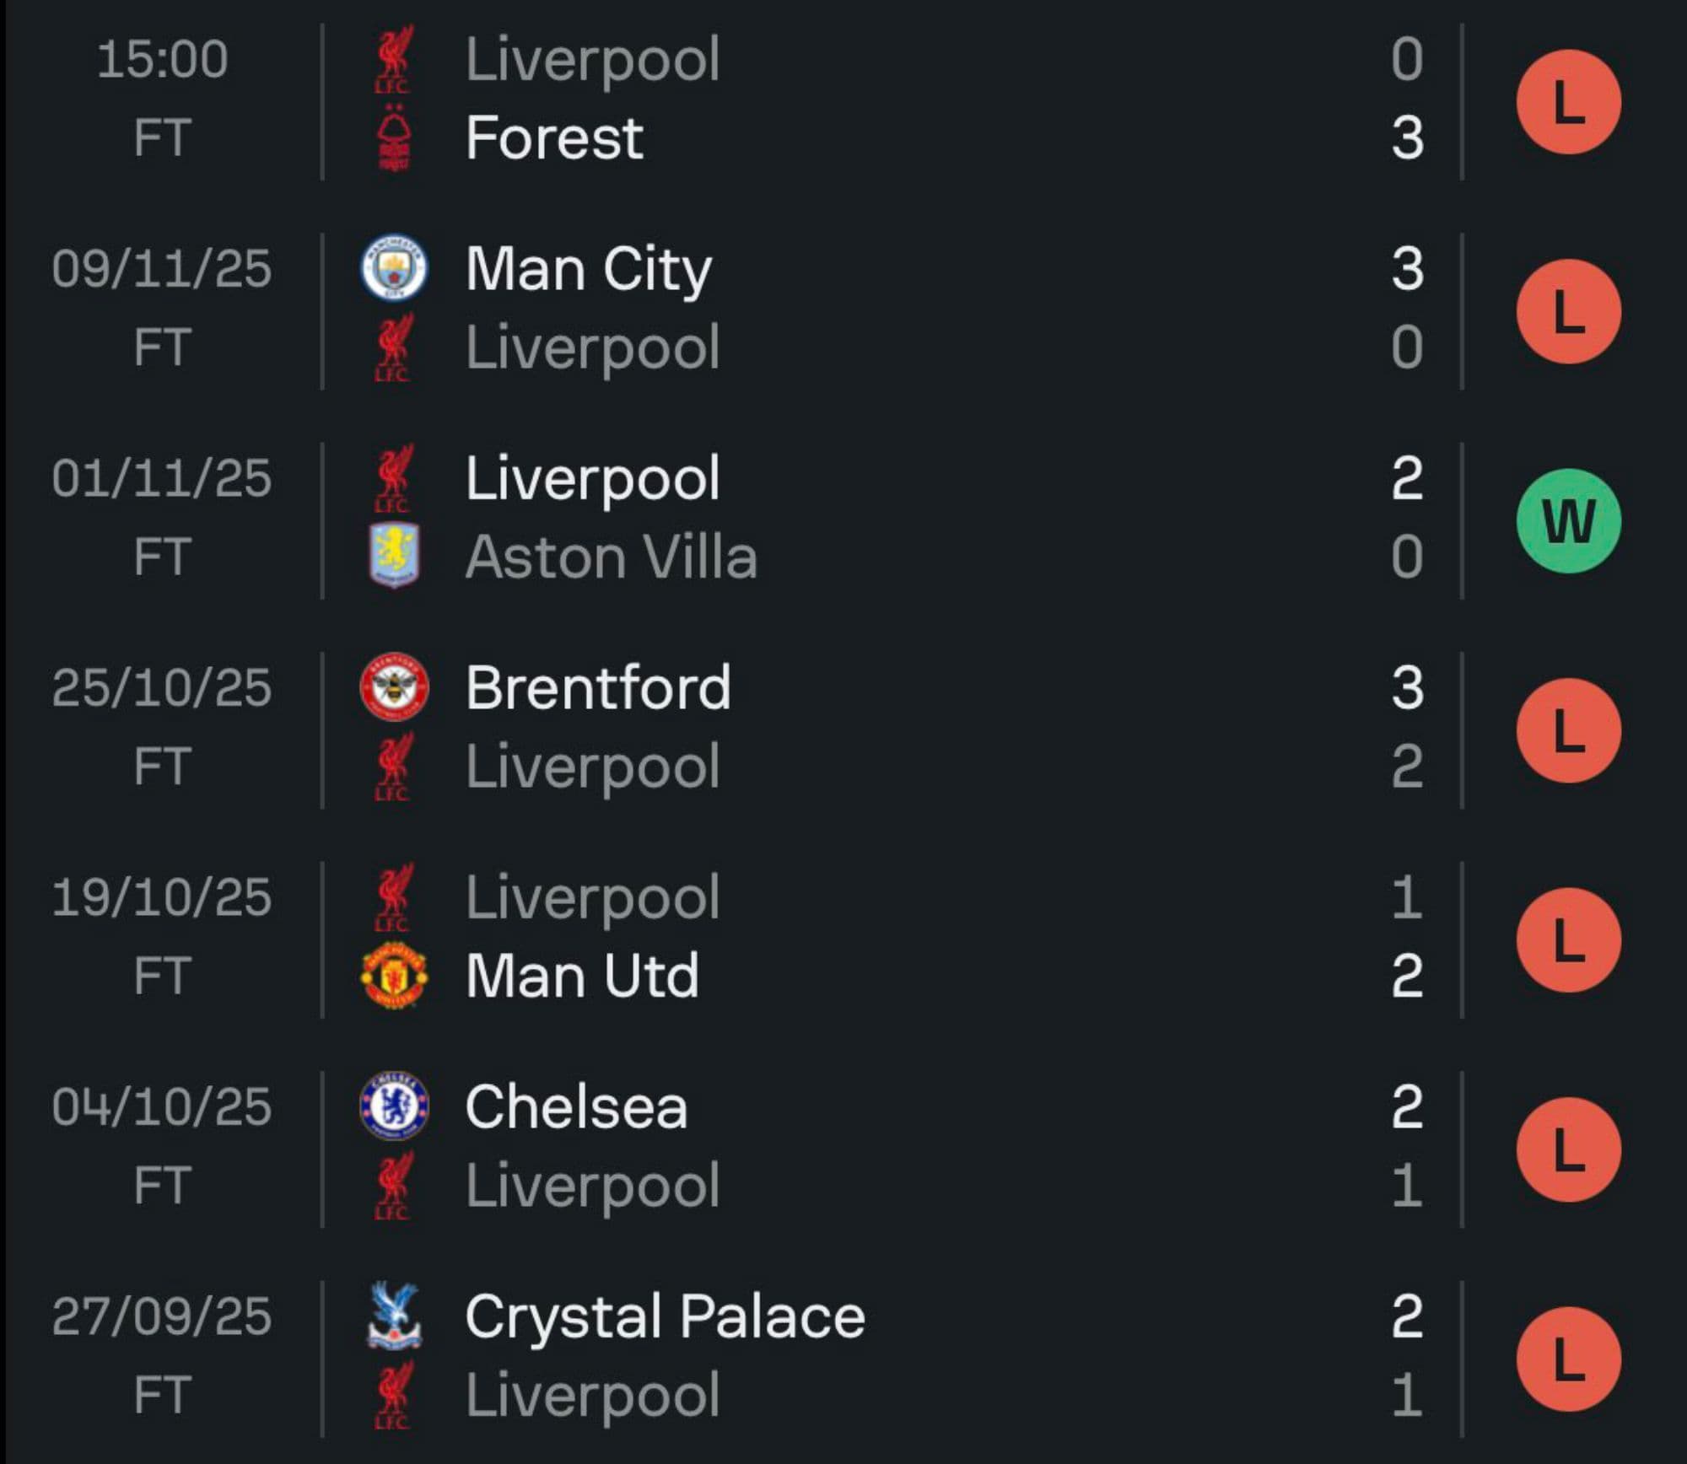
Task: Open the Forest team name link
Action: 554,138
